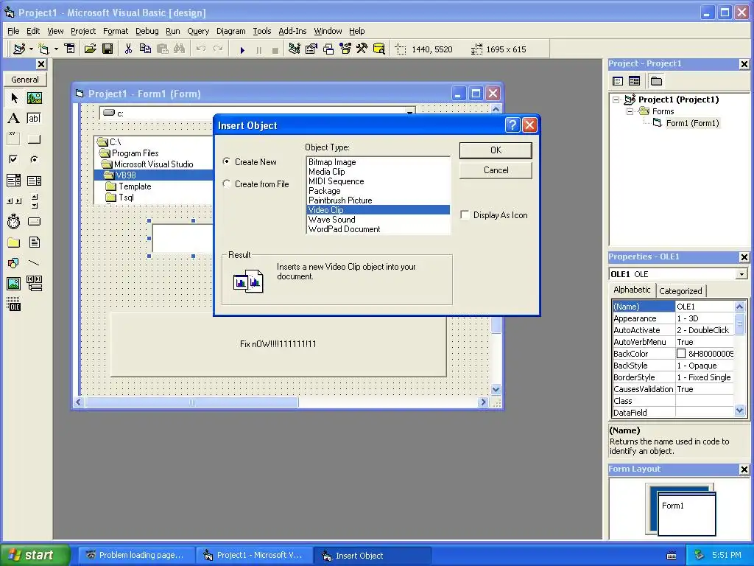Open the Windows start button
Screen dimensions: 754x566
coord(35,555)
